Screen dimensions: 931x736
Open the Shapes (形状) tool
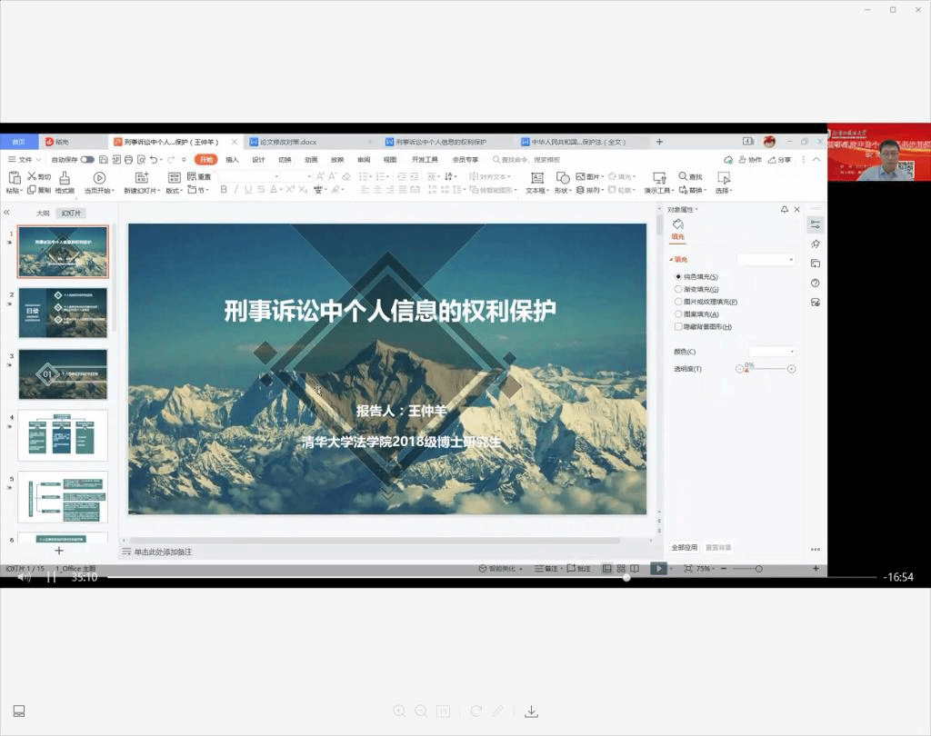563,178
